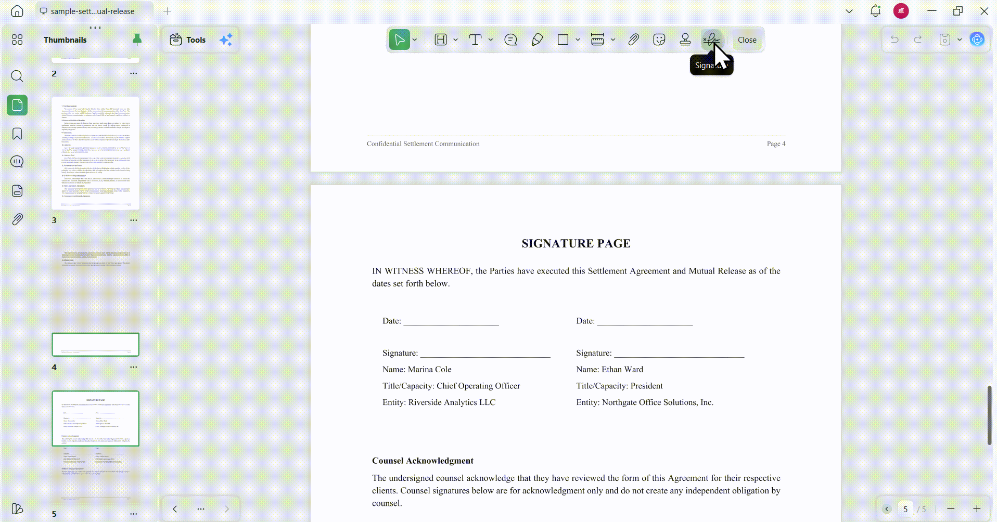997x522 pixels.
Task: Expand the select tool dropdown arrow
Action: click(415, 40)
